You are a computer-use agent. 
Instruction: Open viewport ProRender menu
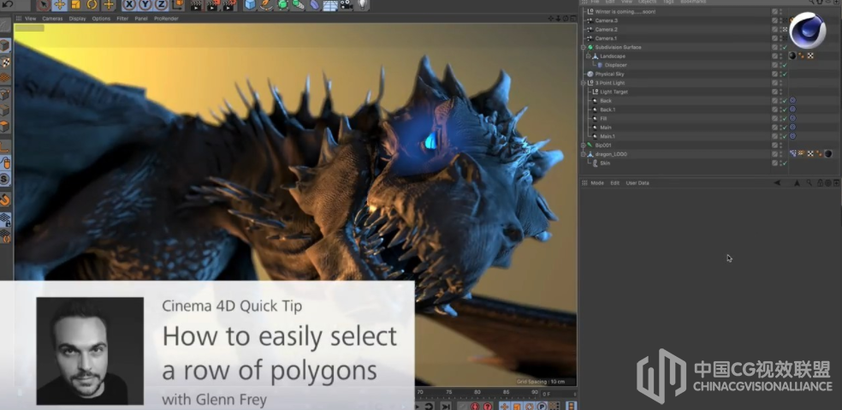166,18
